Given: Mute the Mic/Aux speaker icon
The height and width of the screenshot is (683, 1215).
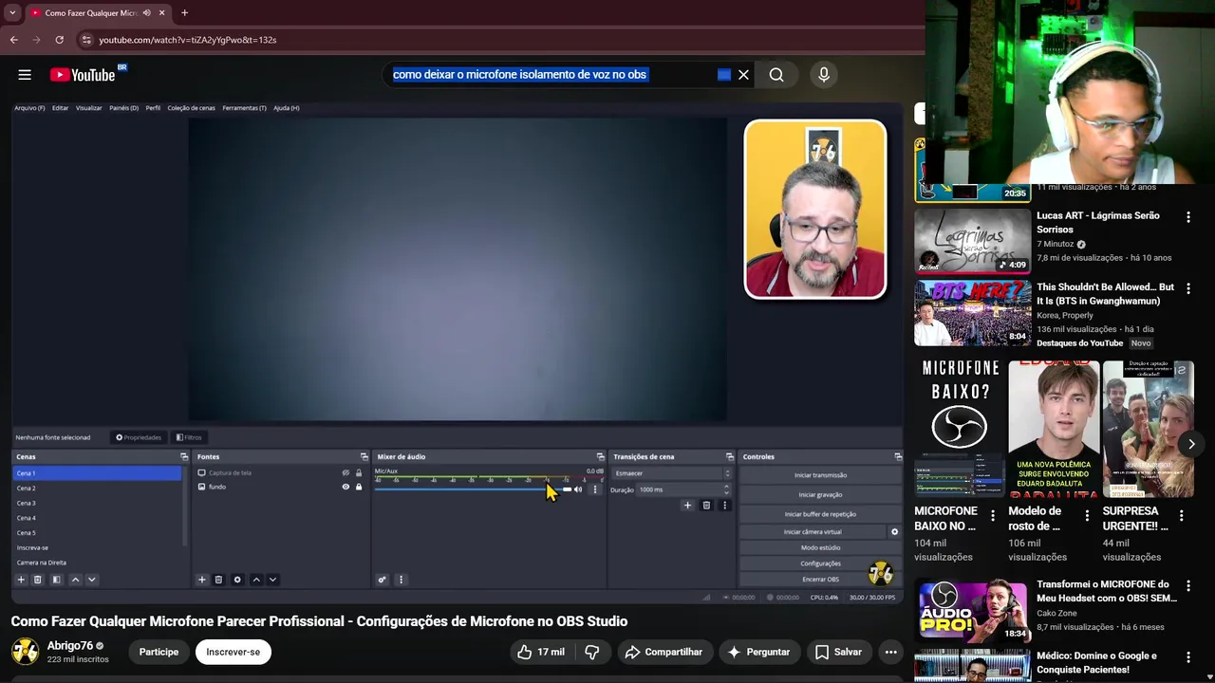Looking at the screenshot, I should [578, 489].
